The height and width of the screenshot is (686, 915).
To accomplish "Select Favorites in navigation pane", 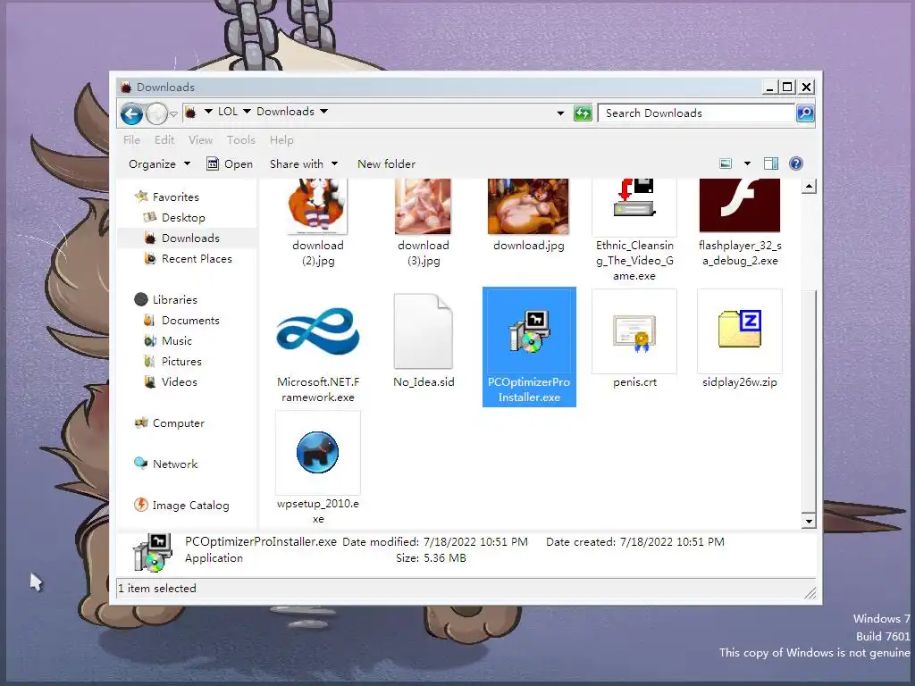I will coord(176,197).
